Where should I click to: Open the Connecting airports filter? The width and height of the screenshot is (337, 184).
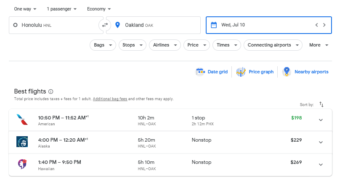tap(273, 45)
